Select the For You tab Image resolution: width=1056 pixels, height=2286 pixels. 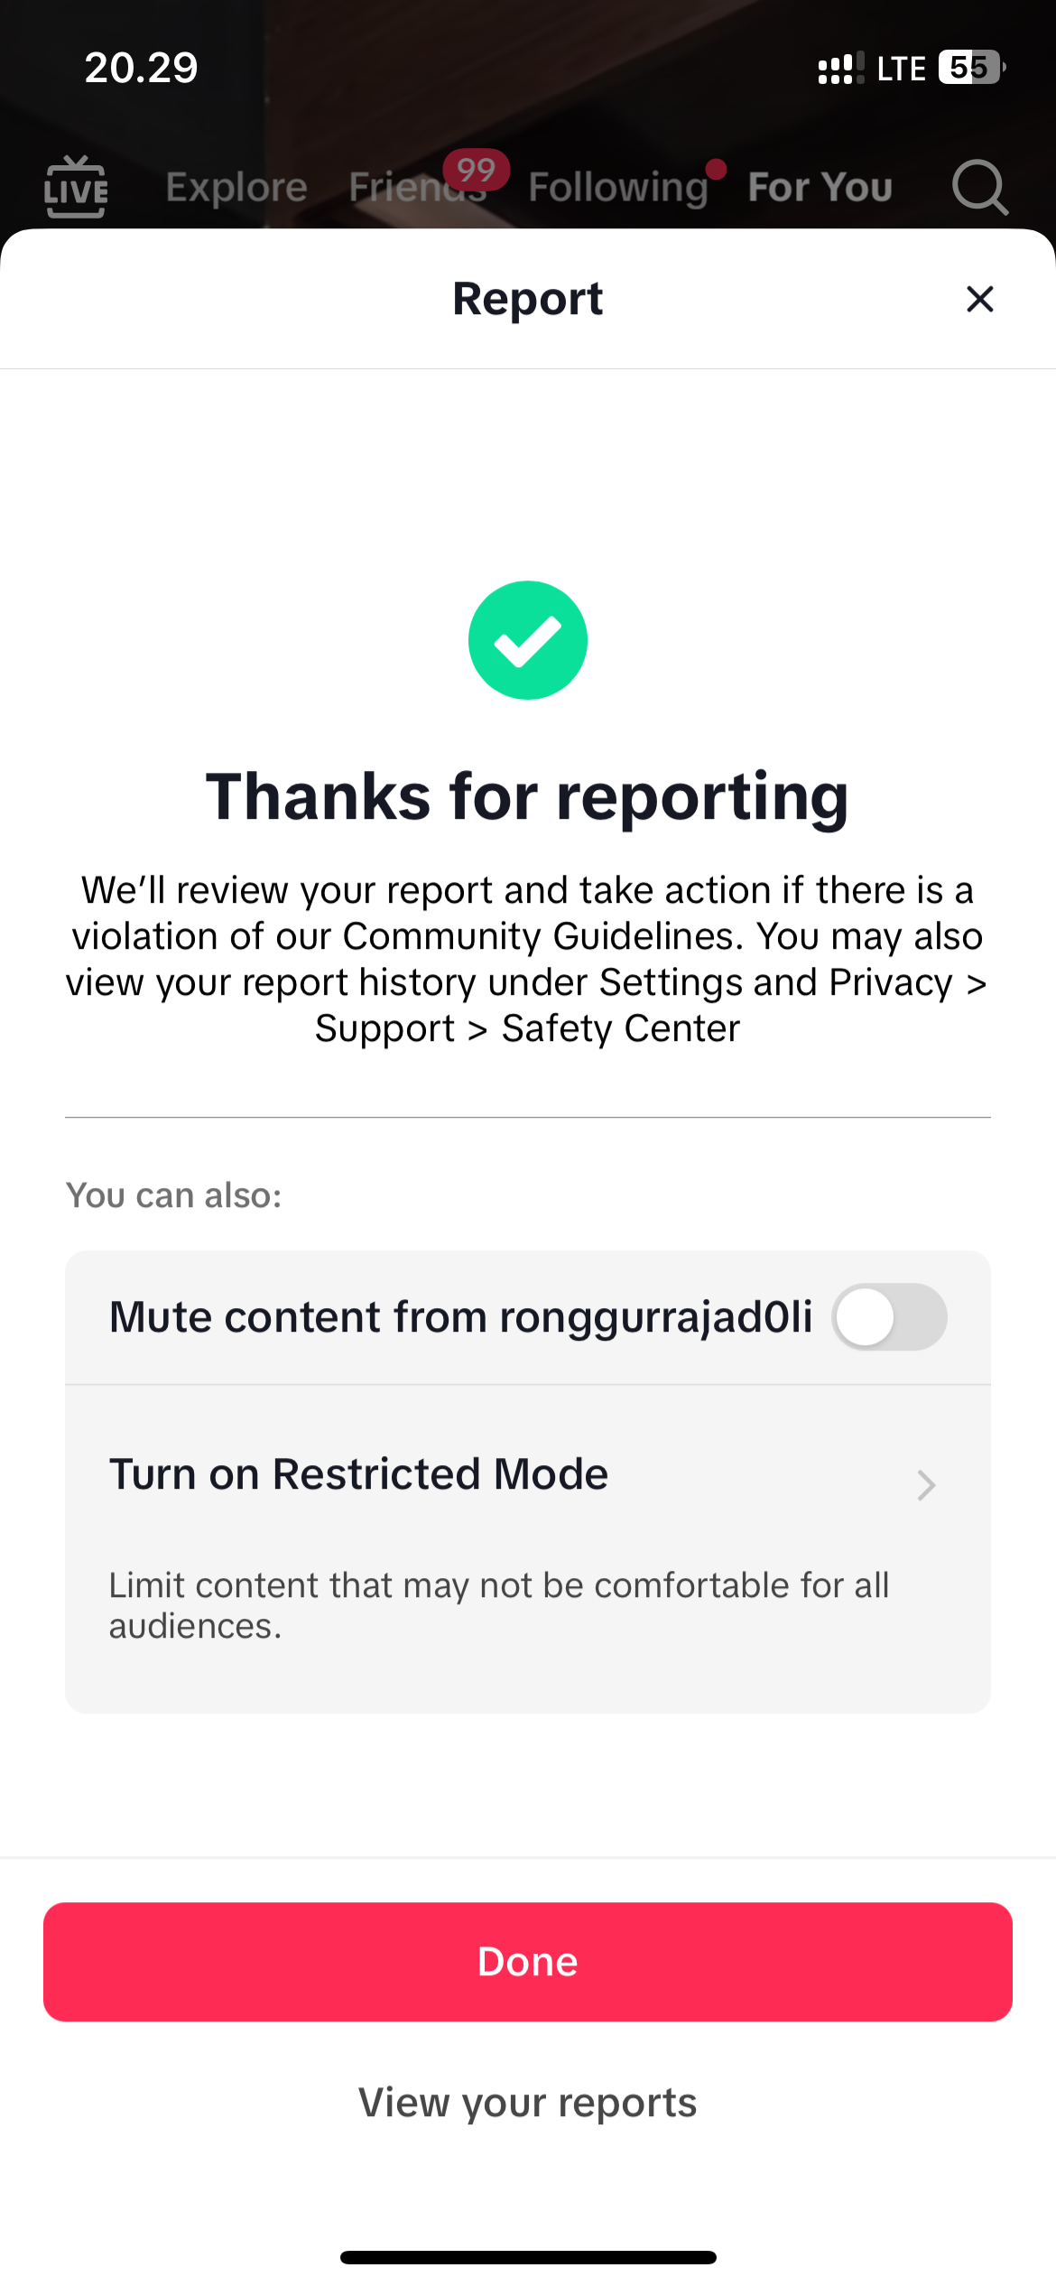tap(820, 187)
